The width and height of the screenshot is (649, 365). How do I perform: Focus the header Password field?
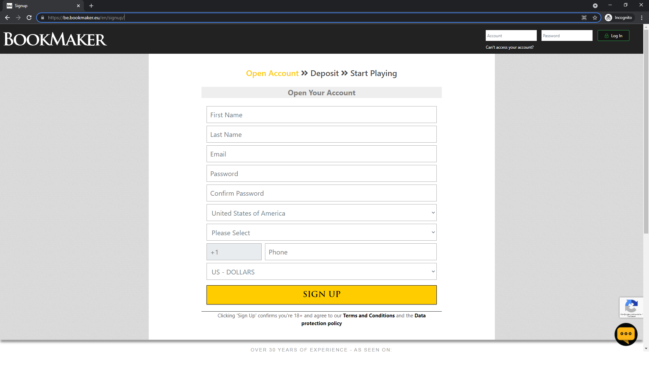coord(567,35)
